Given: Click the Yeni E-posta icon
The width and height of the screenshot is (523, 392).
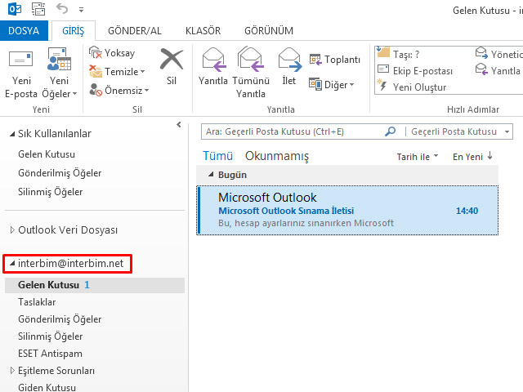Looking at the screenshot, I should point(20,61).
